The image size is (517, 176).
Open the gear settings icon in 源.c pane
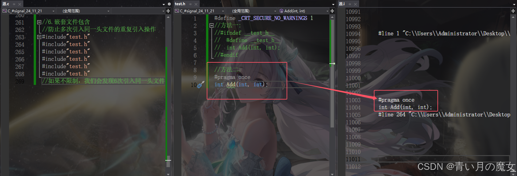(x=169, y=4)
